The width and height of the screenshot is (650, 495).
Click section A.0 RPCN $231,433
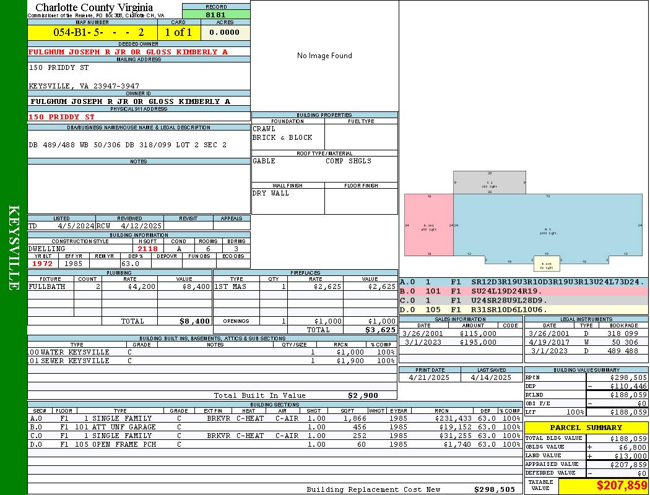click(x=454, y=419)
